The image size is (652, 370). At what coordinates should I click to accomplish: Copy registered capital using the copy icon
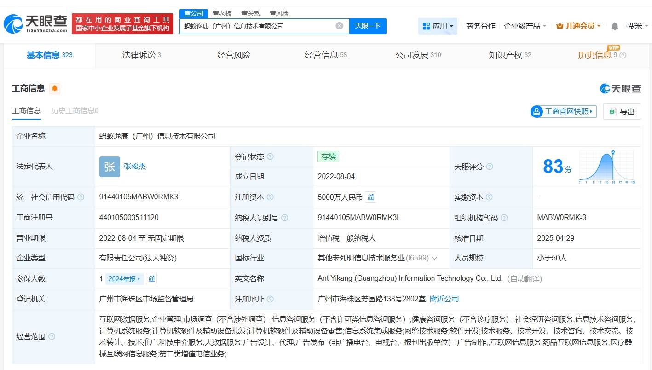[x=371, y=197]
